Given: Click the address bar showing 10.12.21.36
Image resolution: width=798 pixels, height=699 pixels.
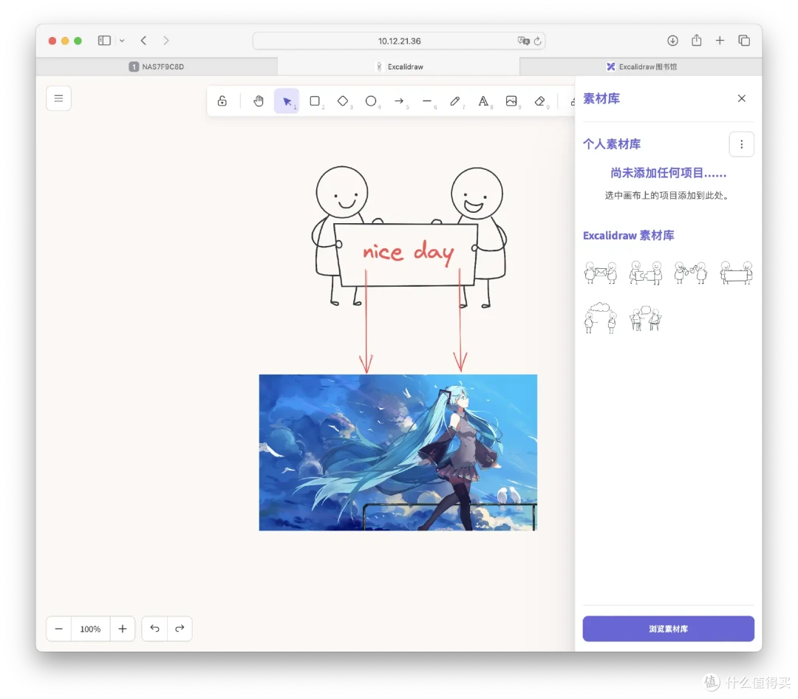Looking at the screenshot, I should [399, 41].
